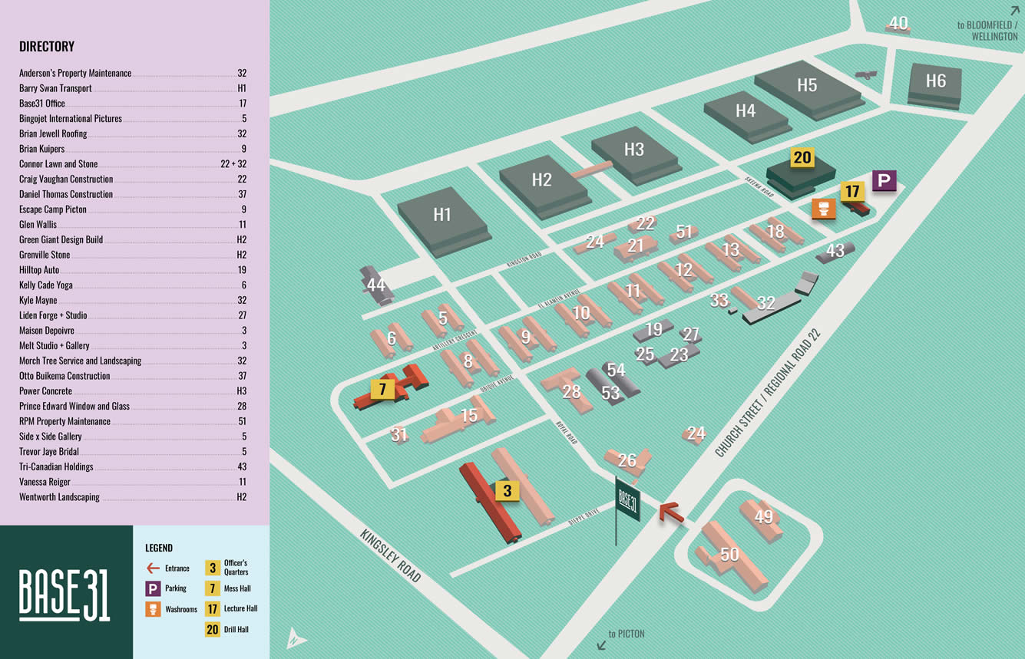Click the Washrooms icon in the legend
This screenshot has width=1025, height=659.
(x=153, y=609)
